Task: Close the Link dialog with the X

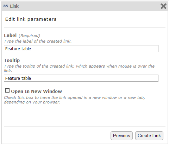Action: [163, 6]
